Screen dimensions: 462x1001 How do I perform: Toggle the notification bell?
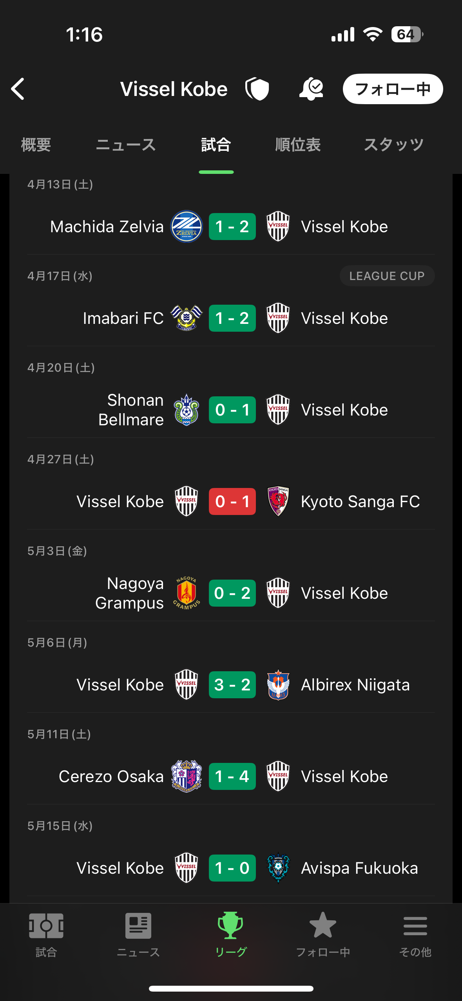coord(311,89)
